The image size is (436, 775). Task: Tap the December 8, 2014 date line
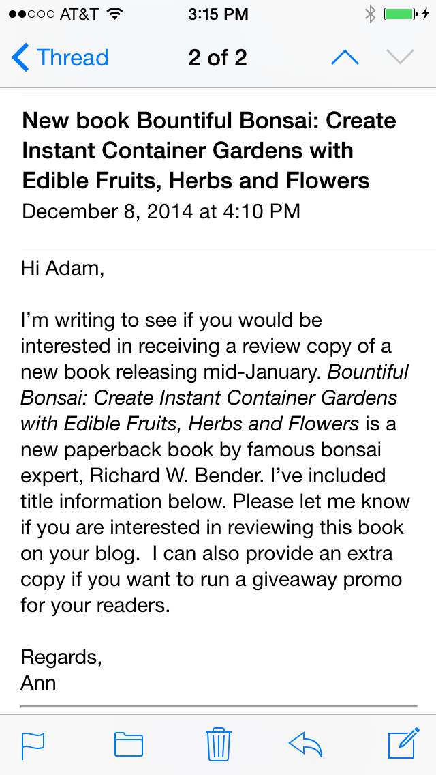coord(161,211)
